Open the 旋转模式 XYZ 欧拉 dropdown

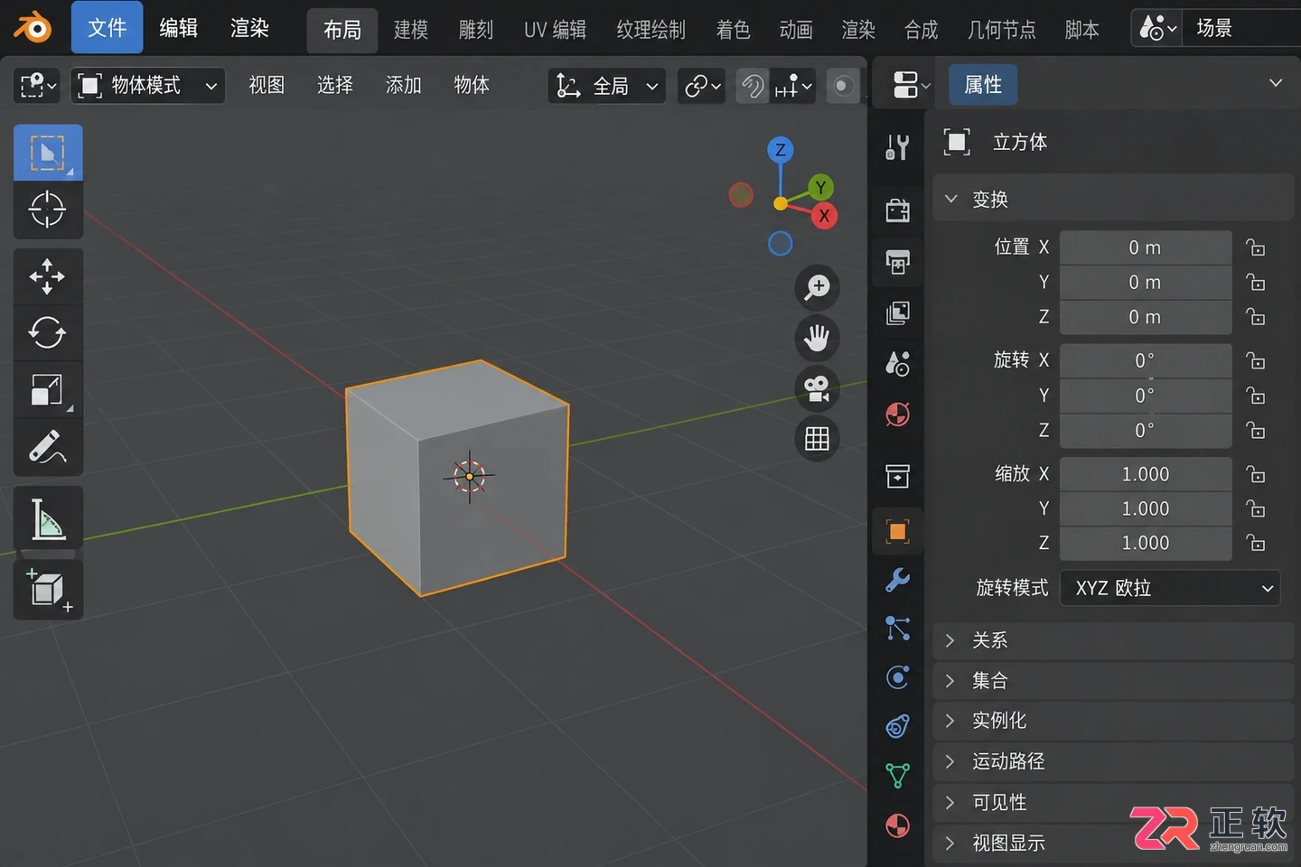1170,588
